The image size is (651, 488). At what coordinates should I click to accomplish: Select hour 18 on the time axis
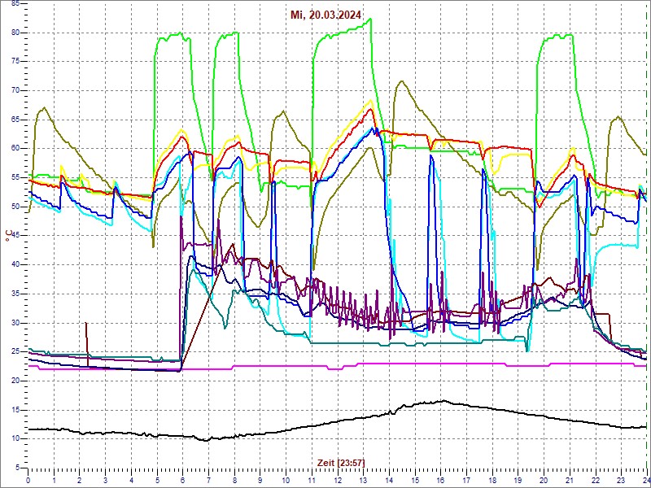click(492, 480)
